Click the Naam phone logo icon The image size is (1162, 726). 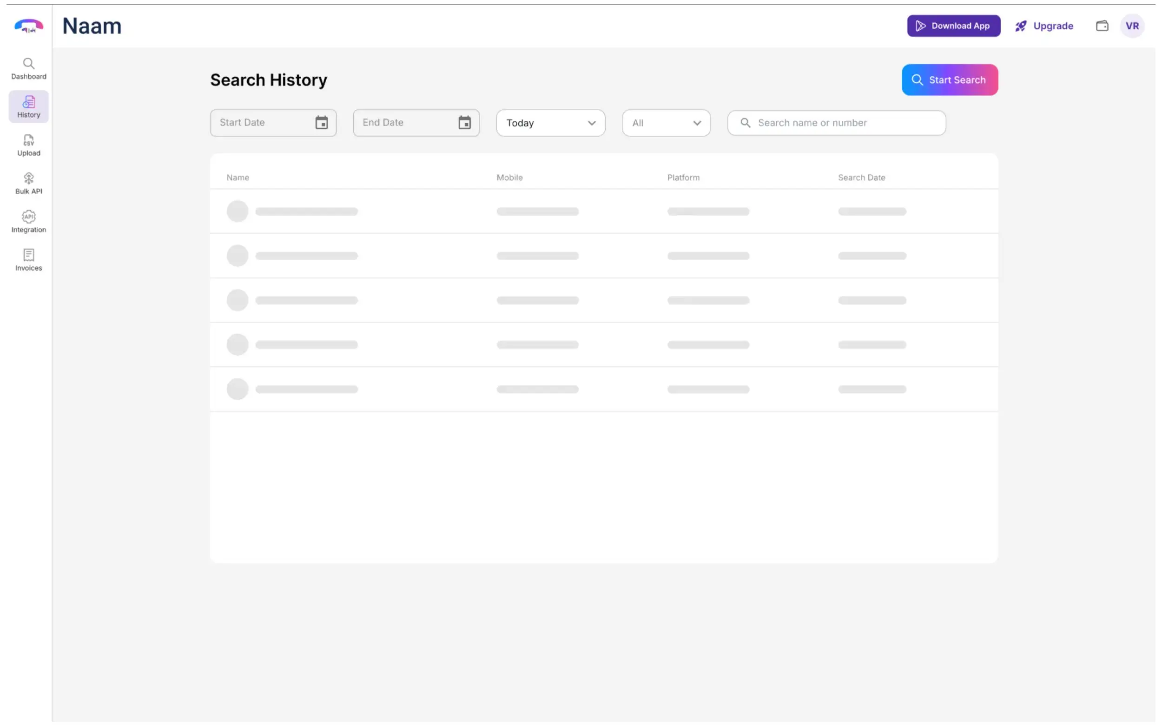(28, 26)
